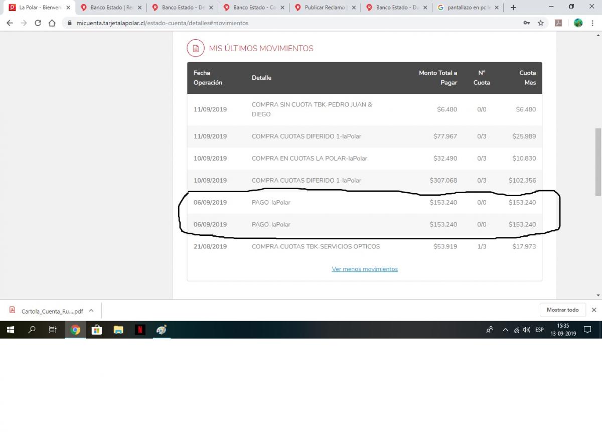602x432 pixels.
Task: Click the $77.967 amount cell
Action: [445, 136]
